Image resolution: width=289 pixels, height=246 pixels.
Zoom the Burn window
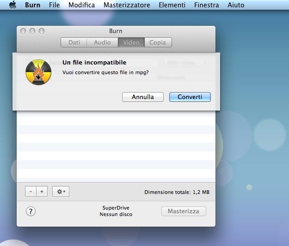(42, 31)
